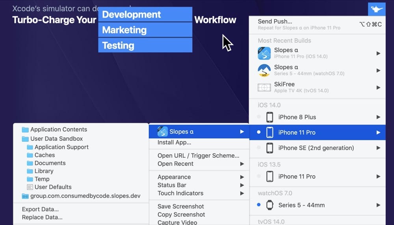
Task: Click the "group.com.consumedbycode.slopes.dev" text
Action: [x=85, y=196]
